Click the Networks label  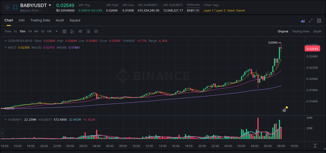(x=193, y=5)
